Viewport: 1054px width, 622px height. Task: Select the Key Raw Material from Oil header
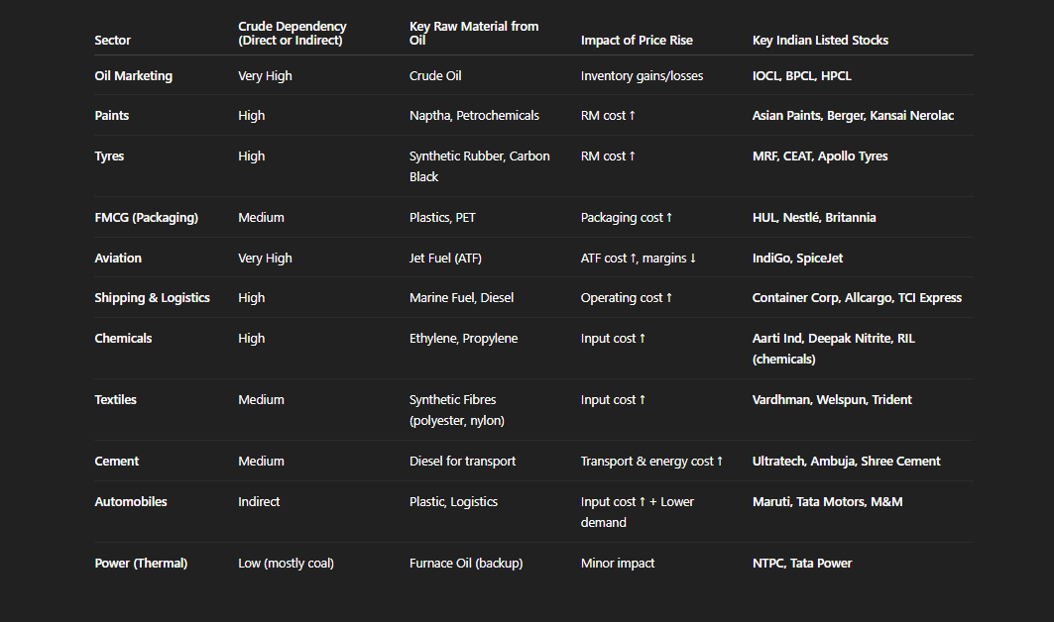(x=474, y=34)
